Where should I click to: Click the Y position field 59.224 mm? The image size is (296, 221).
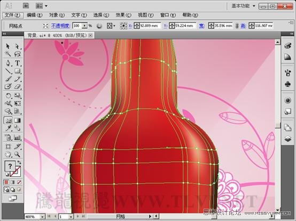click(x=185, y=26)
